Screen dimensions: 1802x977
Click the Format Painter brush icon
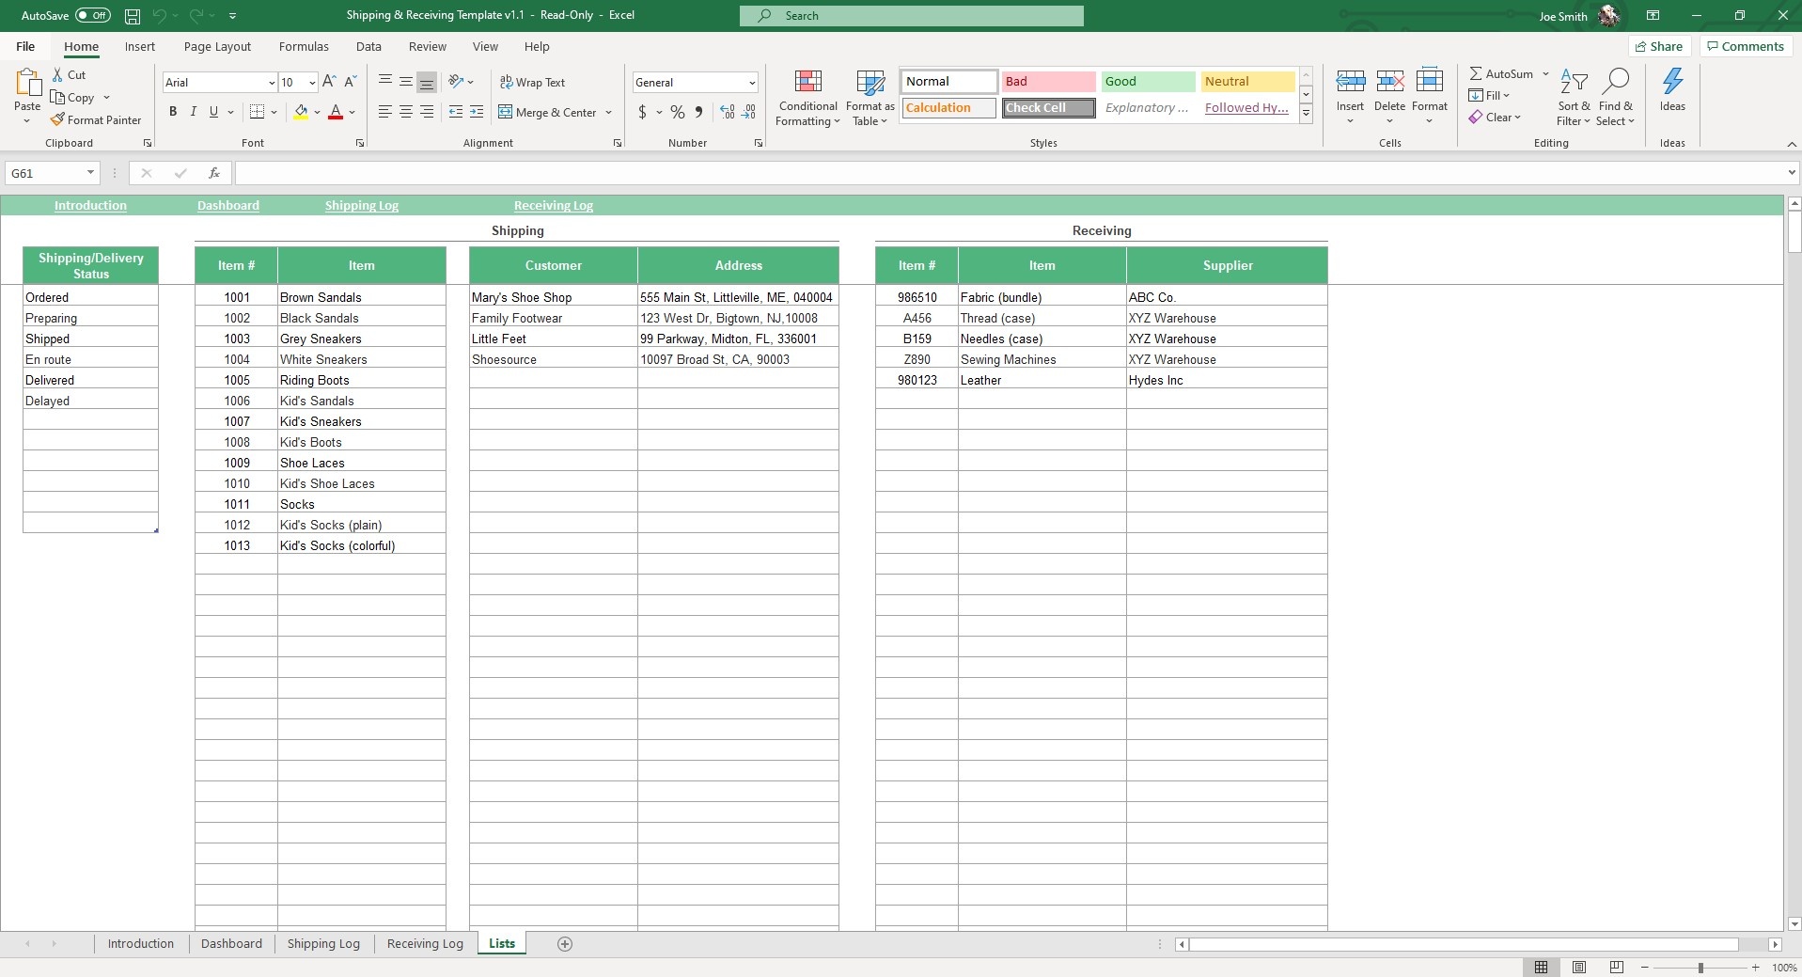[x=57, y=119]
